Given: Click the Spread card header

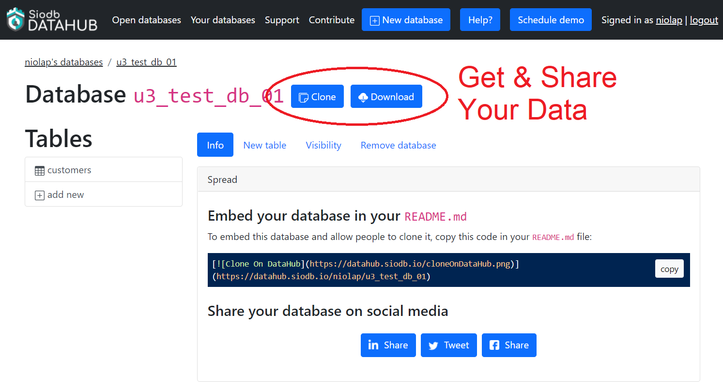Looking at the screenshot, I should click(448, 180).
